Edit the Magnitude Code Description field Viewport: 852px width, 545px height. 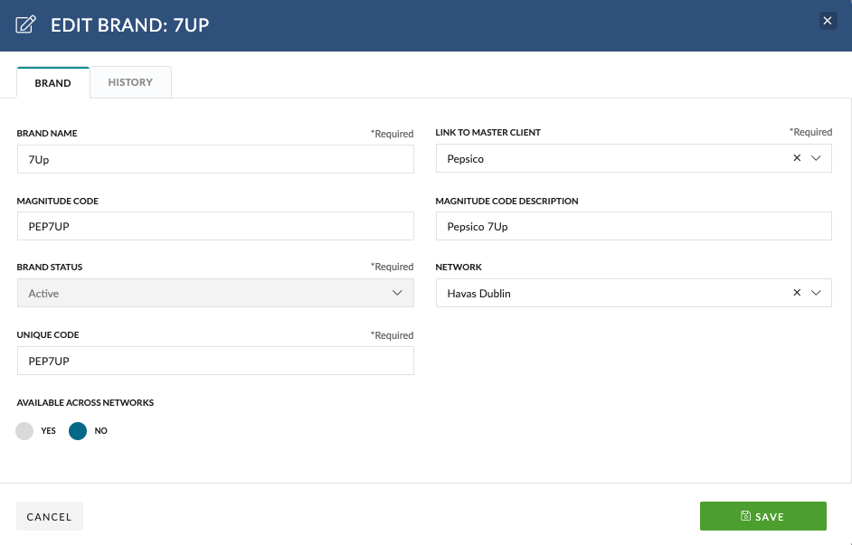[633, 226]
